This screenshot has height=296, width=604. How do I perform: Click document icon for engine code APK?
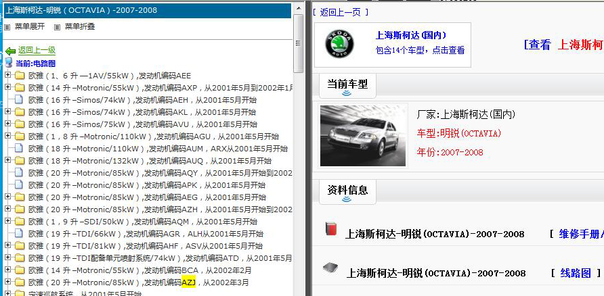pos(19,184)
